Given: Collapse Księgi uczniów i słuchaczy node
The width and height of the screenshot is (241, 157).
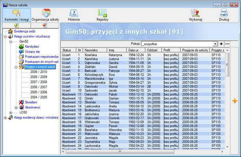Looking at the screenshot, I should point(6,37).
